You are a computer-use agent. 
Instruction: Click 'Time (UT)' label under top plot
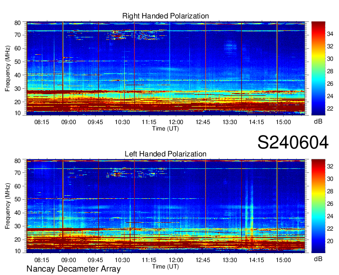(x=166, y=129)
